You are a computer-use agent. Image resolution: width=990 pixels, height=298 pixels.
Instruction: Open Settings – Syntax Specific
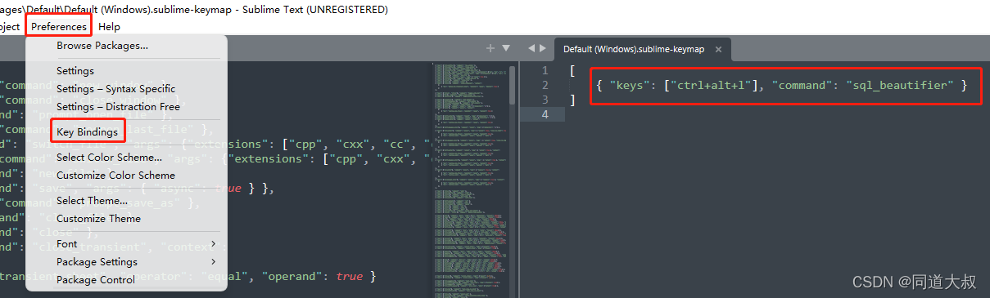(x=115, y=89)
